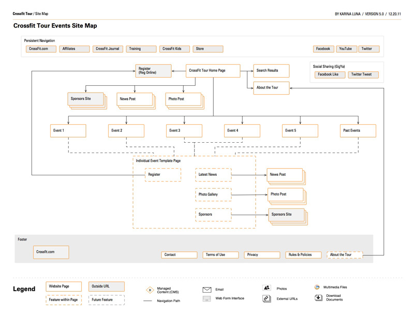Image resolution: width=414 pixels, height=317 pixels.
Task: Click the Twitter Tweet sharing box
Action: pos(363,74)
